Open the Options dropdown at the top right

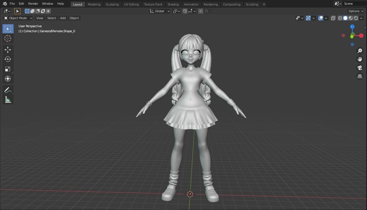point(355,11)
